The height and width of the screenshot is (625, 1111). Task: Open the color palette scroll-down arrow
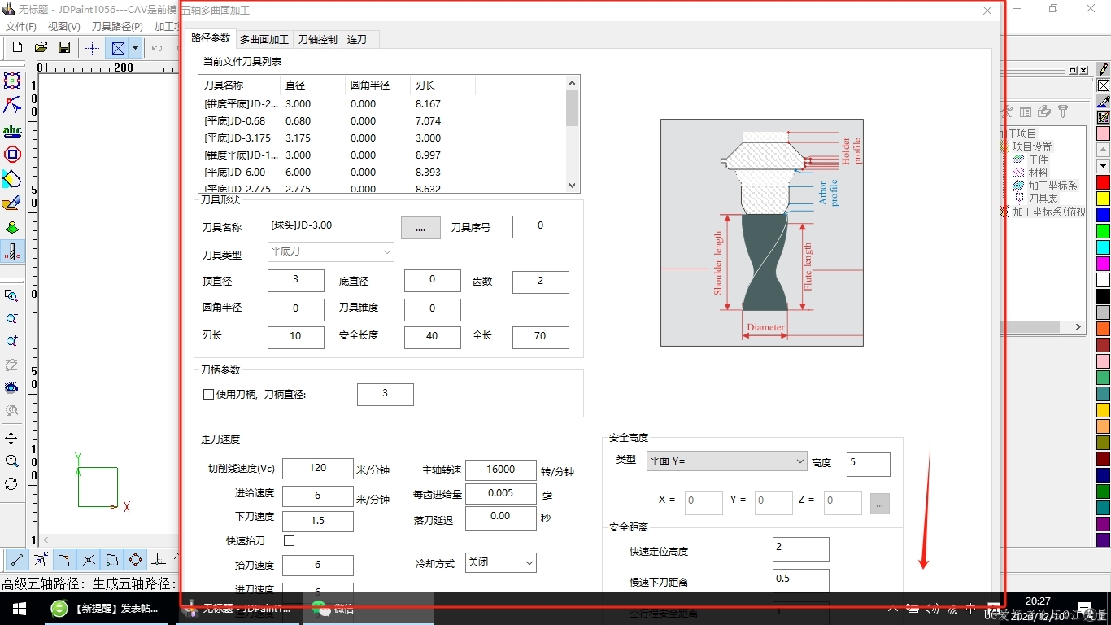pos(1104,166)
